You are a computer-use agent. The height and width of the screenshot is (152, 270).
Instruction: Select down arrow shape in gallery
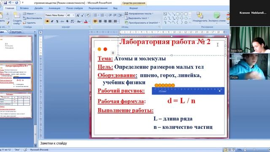pos(182,18)
